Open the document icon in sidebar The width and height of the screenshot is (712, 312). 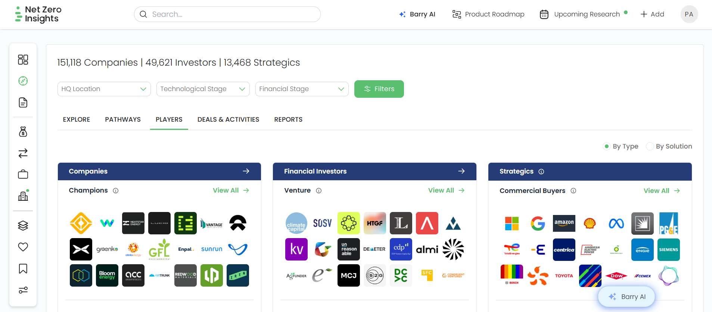pos(23,103)
